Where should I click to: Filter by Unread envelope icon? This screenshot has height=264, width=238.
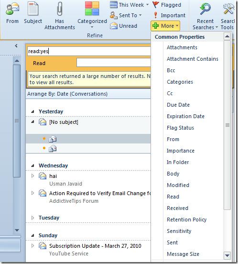[x=114, y=26]
